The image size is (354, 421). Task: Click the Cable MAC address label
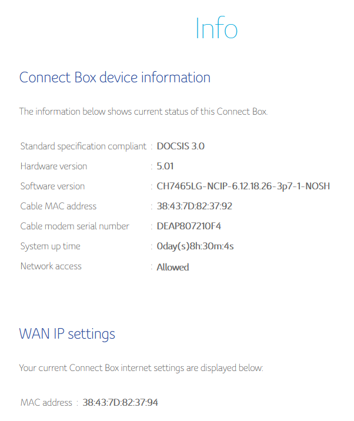[58, 206]
